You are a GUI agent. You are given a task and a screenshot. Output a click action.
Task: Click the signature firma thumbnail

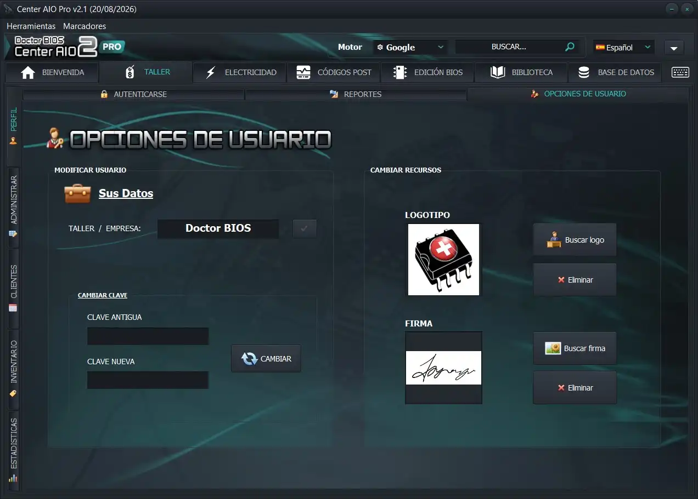[x=443, y=368]
